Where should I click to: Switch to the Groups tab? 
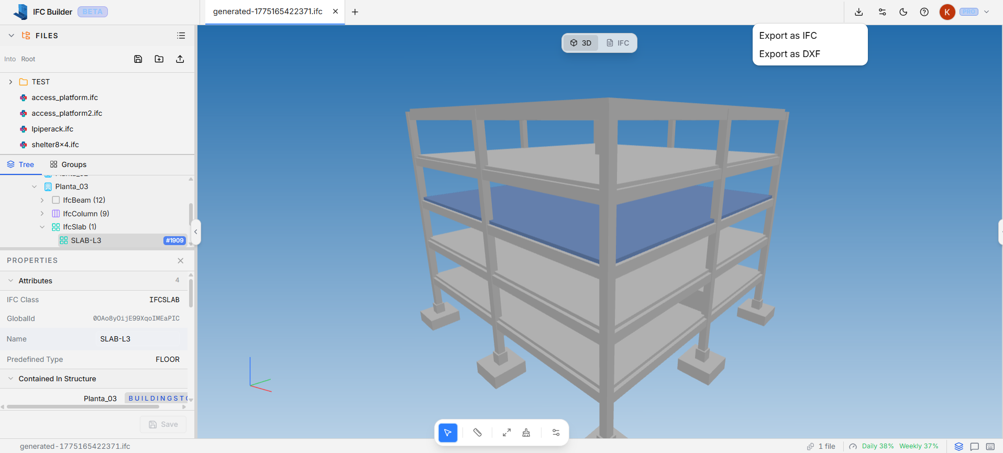[68, 164]
